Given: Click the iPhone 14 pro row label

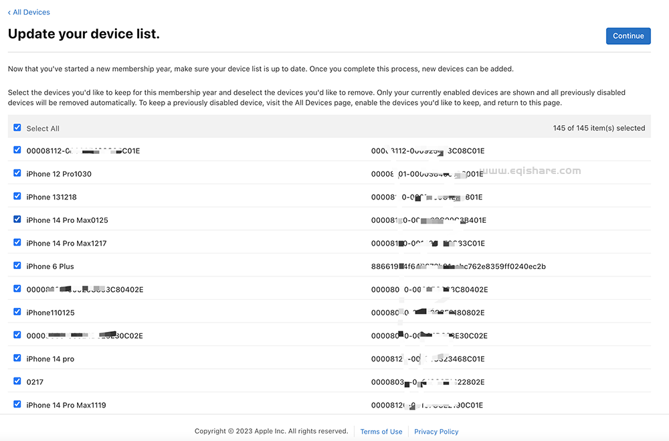Looking at the screenshot, I should (50, 359).
